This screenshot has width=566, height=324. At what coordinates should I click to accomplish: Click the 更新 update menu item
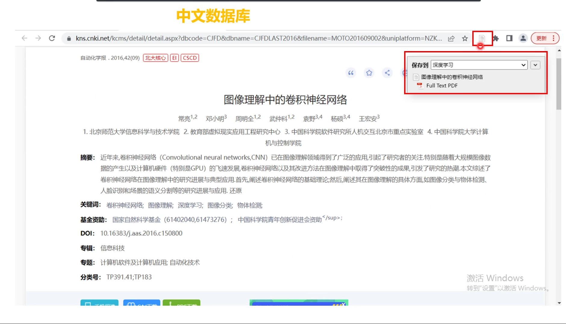tap(541, 38)
